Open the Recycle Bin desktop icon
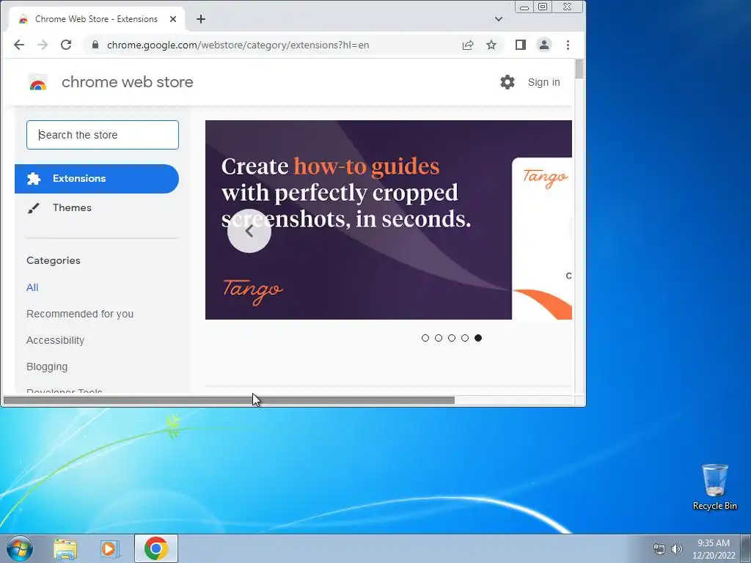Image resolution: width=751 pixels, height=563 pixels. pyautogui.click(x=714, y=487)
